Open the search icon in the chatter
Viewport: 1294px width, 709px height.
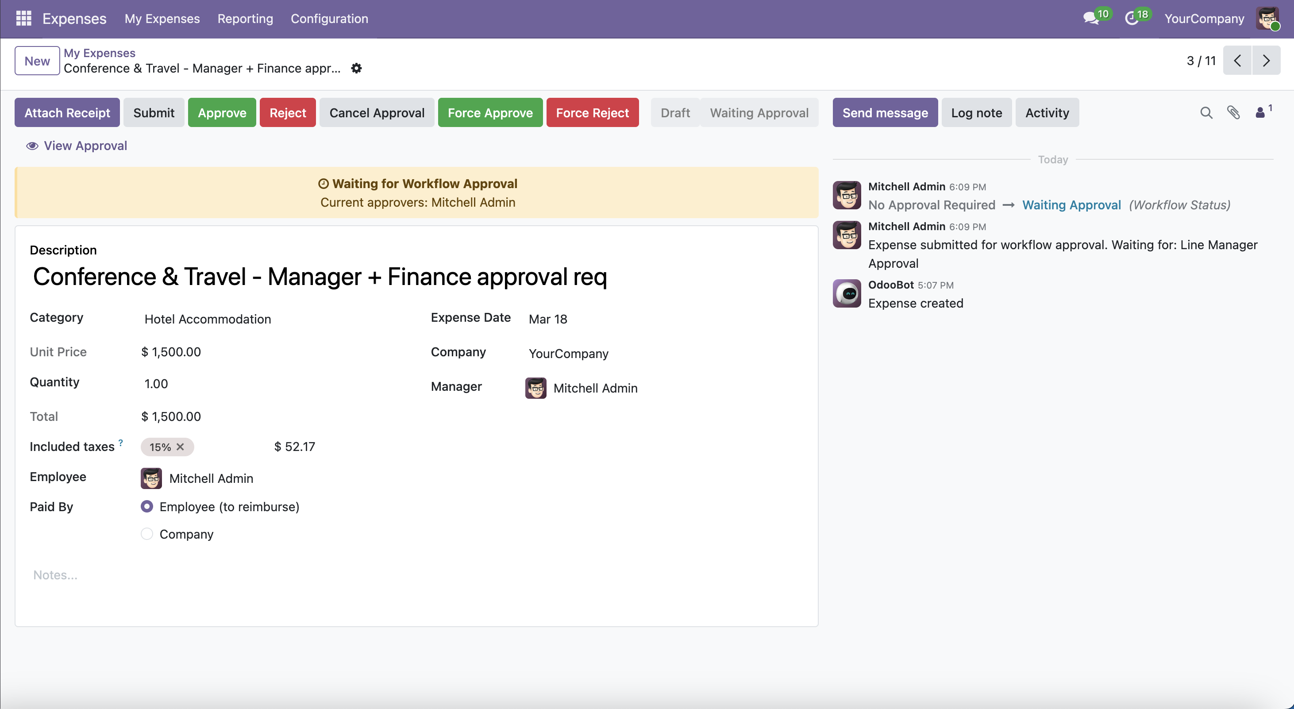1205,112
